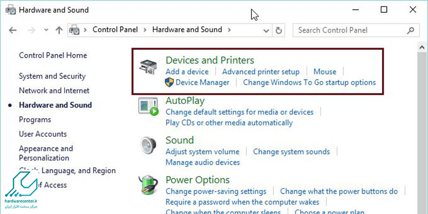The image size is (428, 214).
Task: Change default settings for media or devices
Action: 239,112
